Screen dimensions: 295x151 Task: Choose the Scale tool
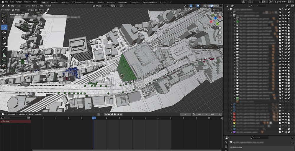tap(4, 38)
